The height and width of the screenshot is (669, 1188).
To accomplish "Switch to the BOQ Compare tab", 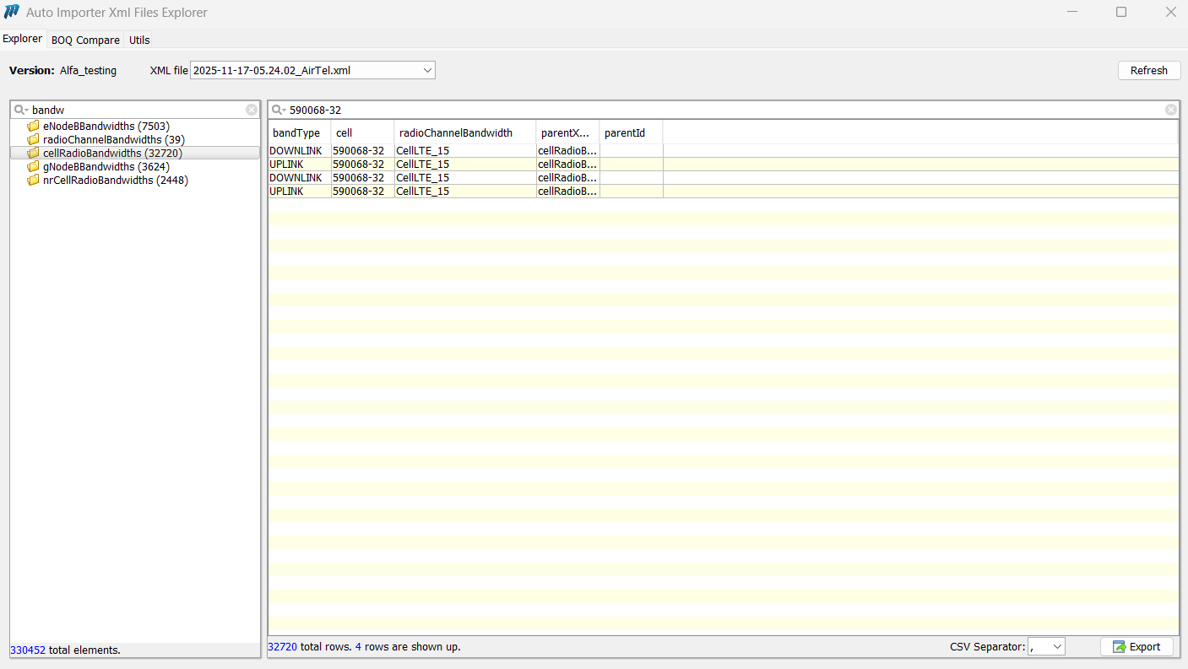I will (85, 40).
